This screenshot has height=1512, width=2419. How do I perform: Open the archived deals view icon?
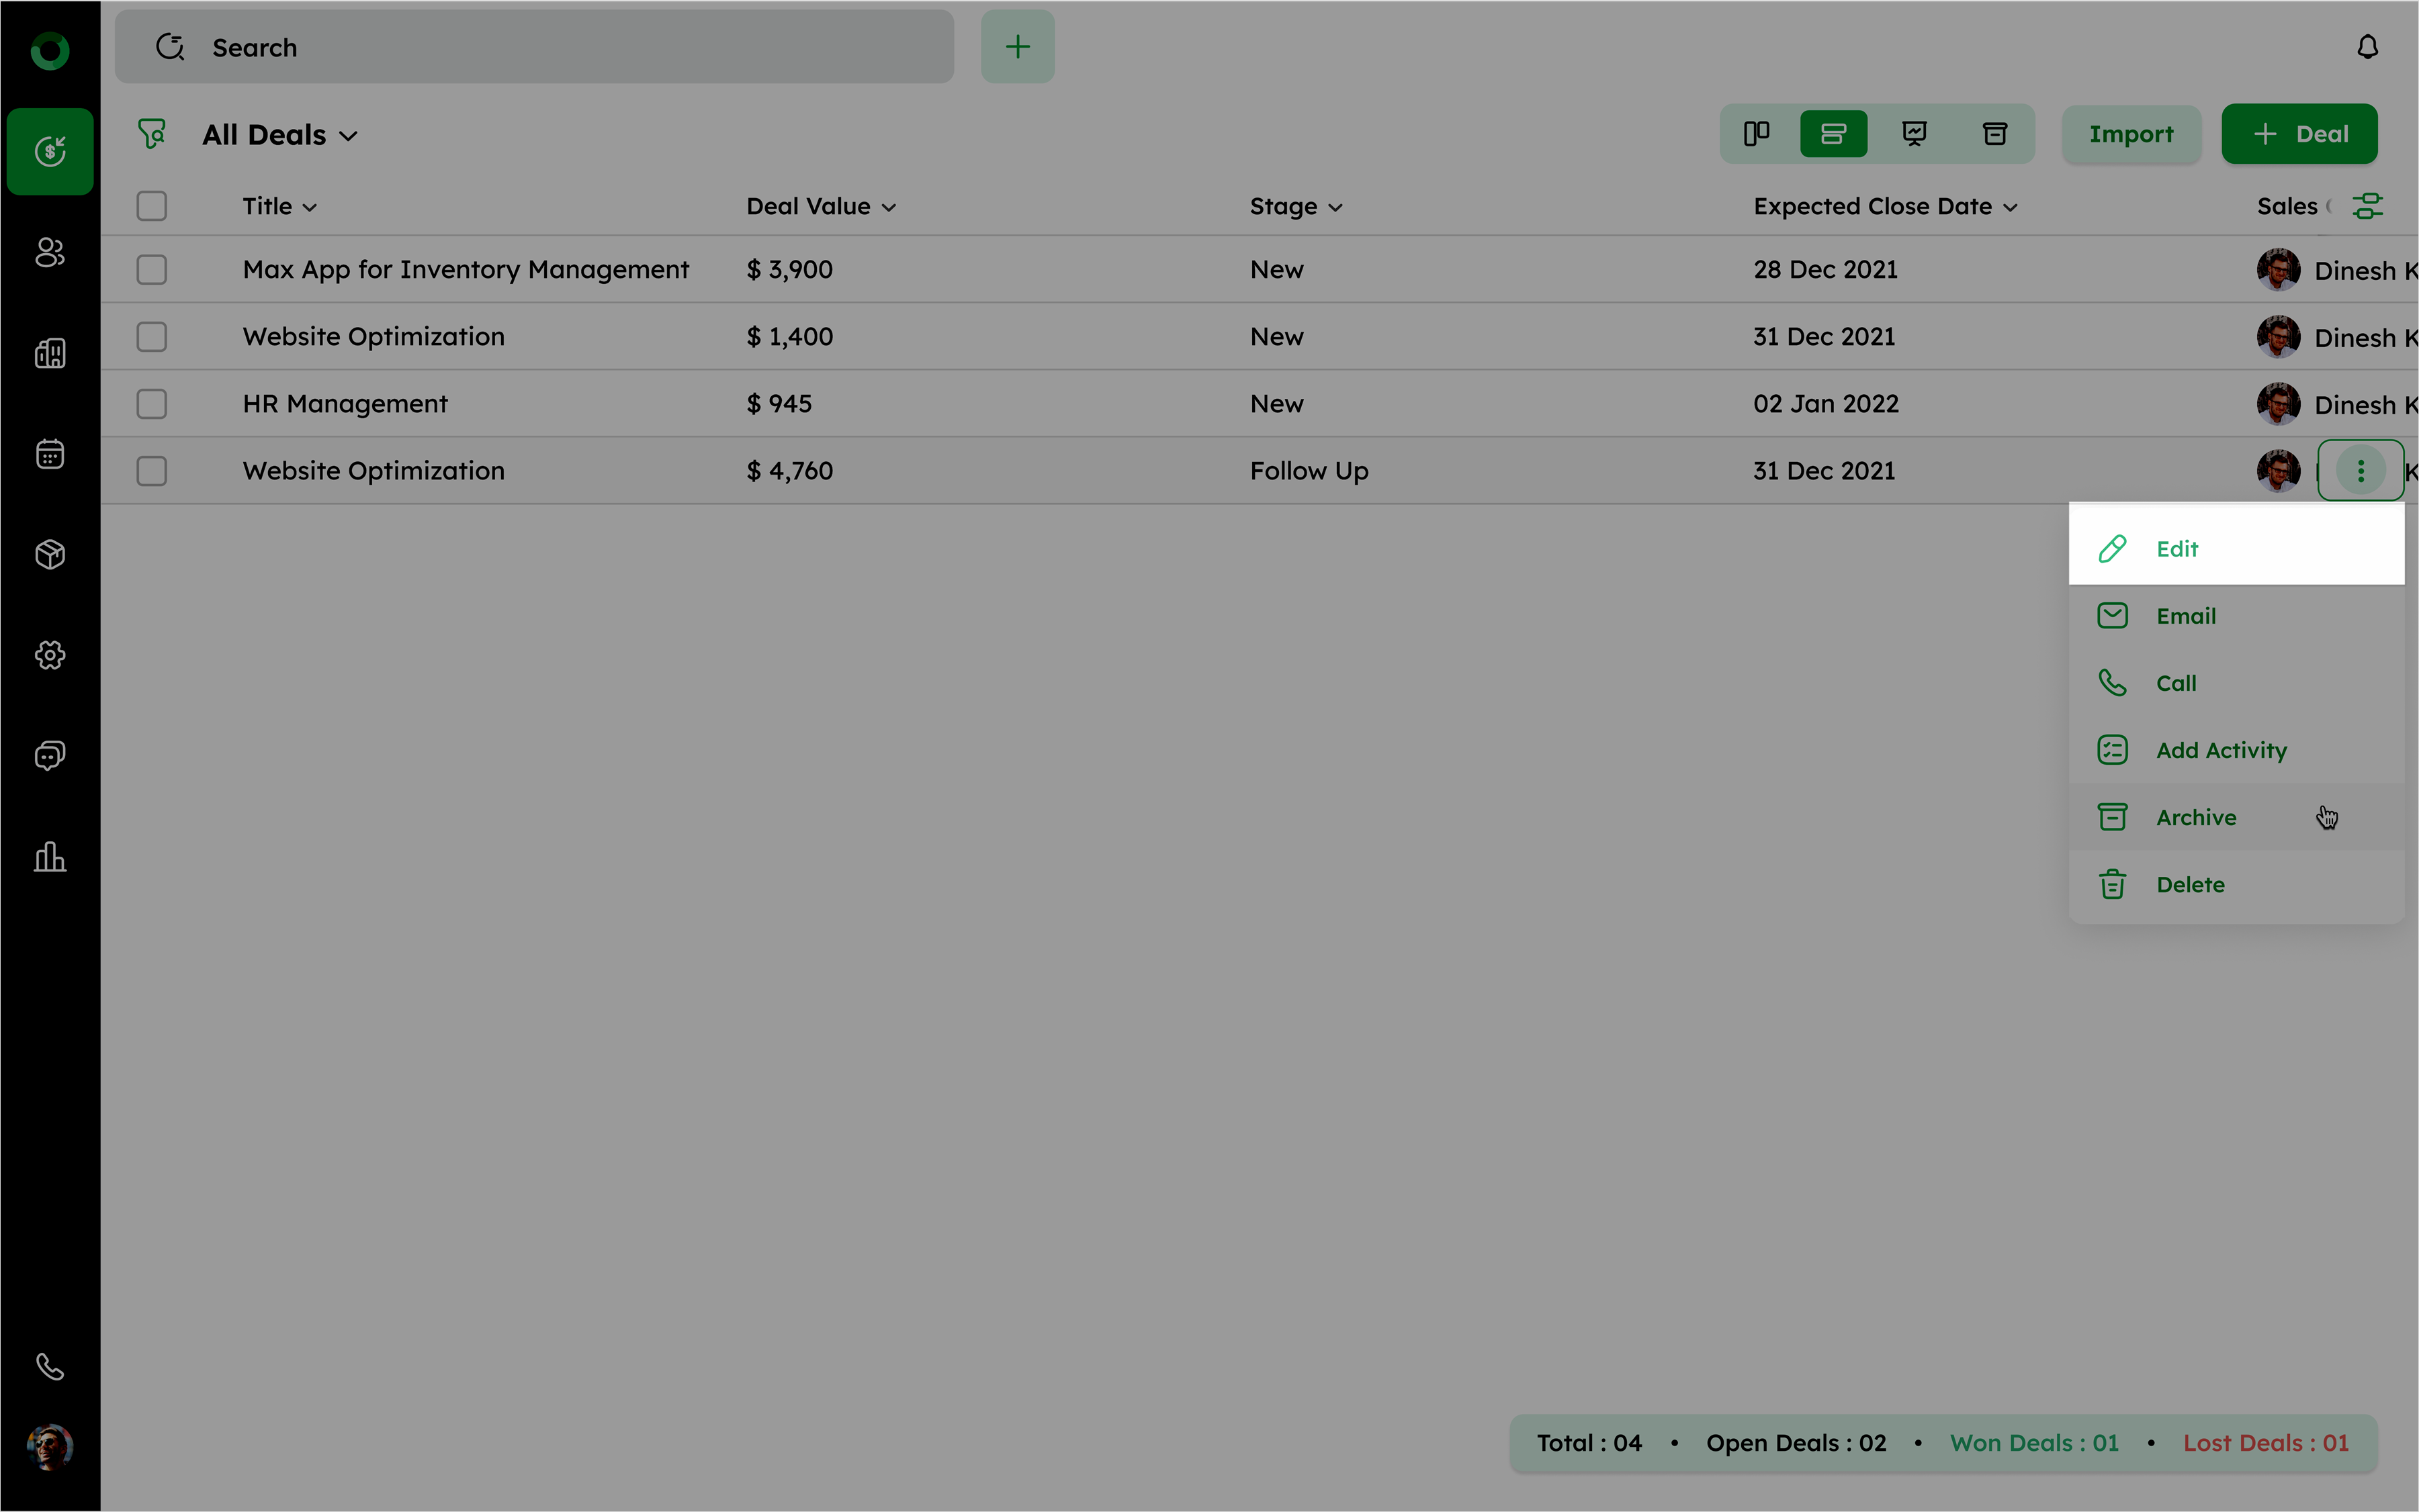(1995, 134)
